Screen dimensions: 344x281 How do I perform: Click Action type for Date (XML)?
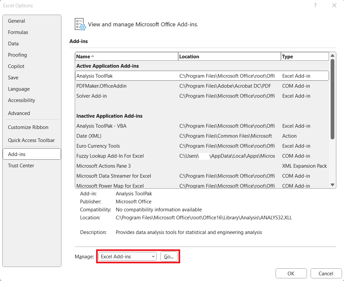(289, 136)
